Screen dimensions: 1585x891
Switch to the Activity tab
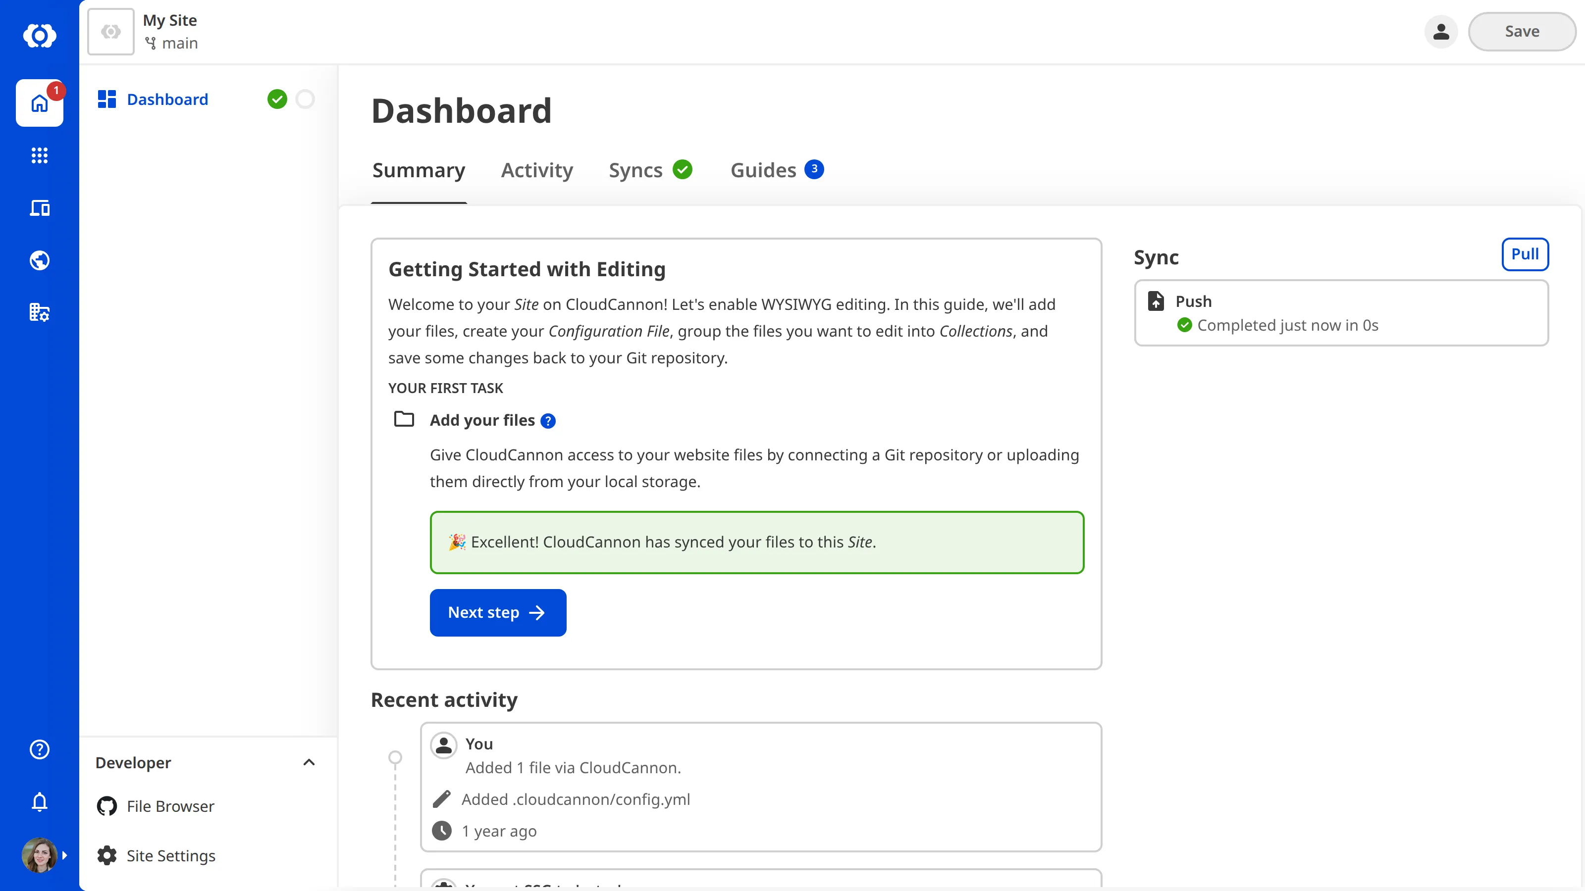(x=536, y=170)
